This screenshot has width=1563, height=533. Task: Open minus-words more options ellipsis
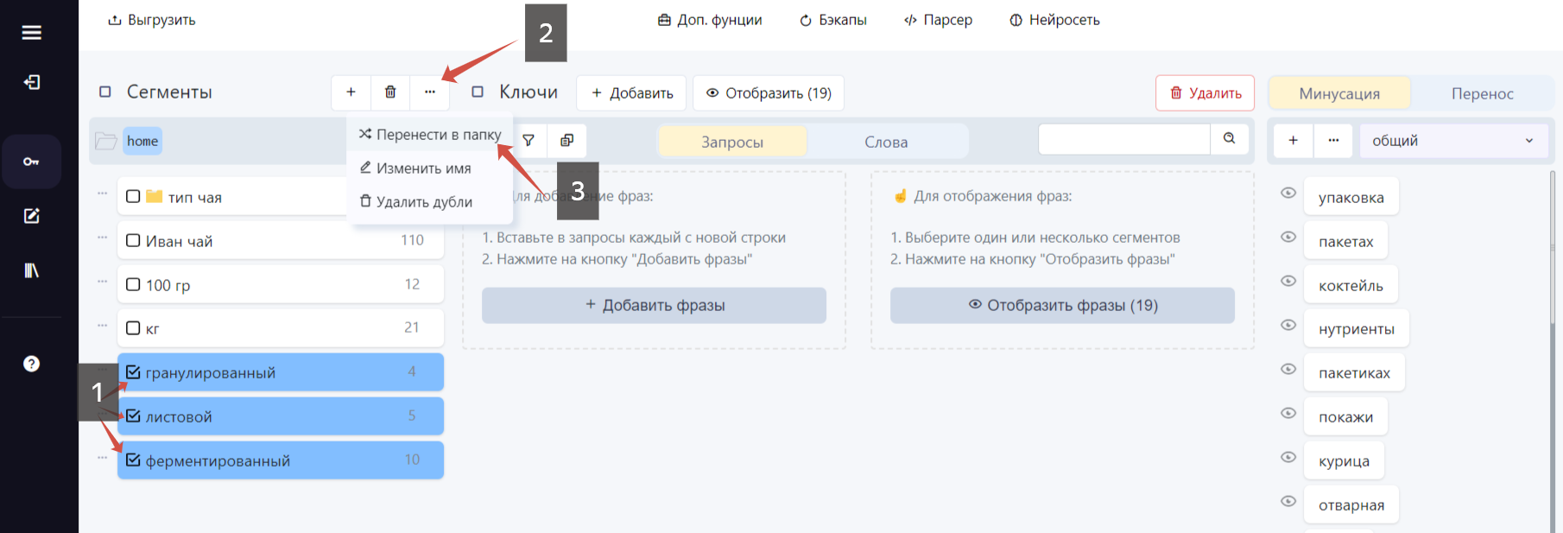click(x=1333, y=140)
